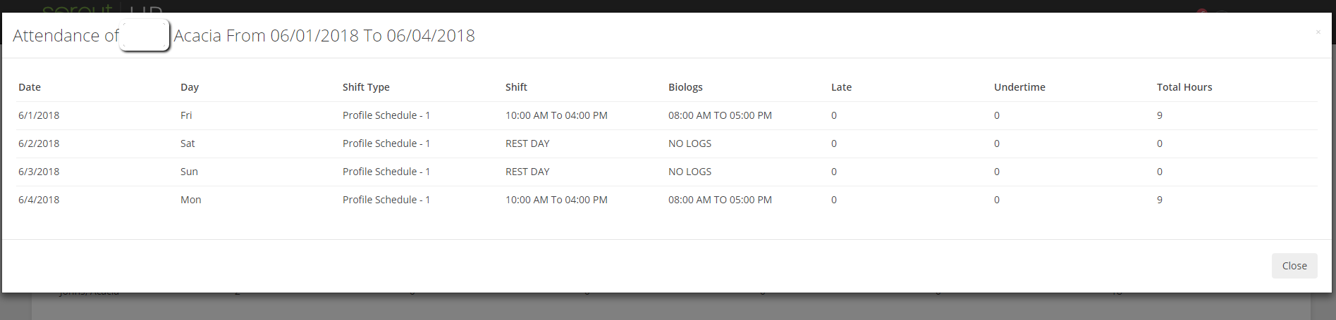The width and height of the screenshot is (1336, 320).
Task: Click the Undertime column header
Action: coord(1019,87)
